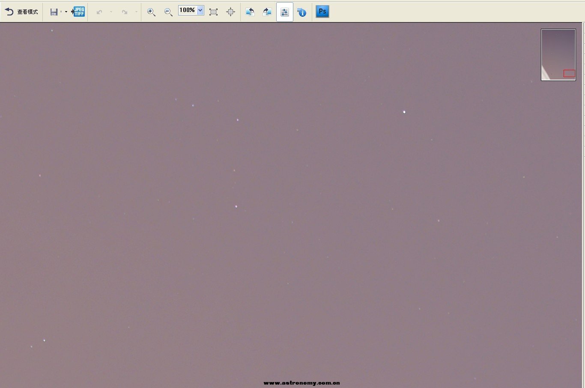Click the red viewport rectangle in navigator

pos(569,73)
